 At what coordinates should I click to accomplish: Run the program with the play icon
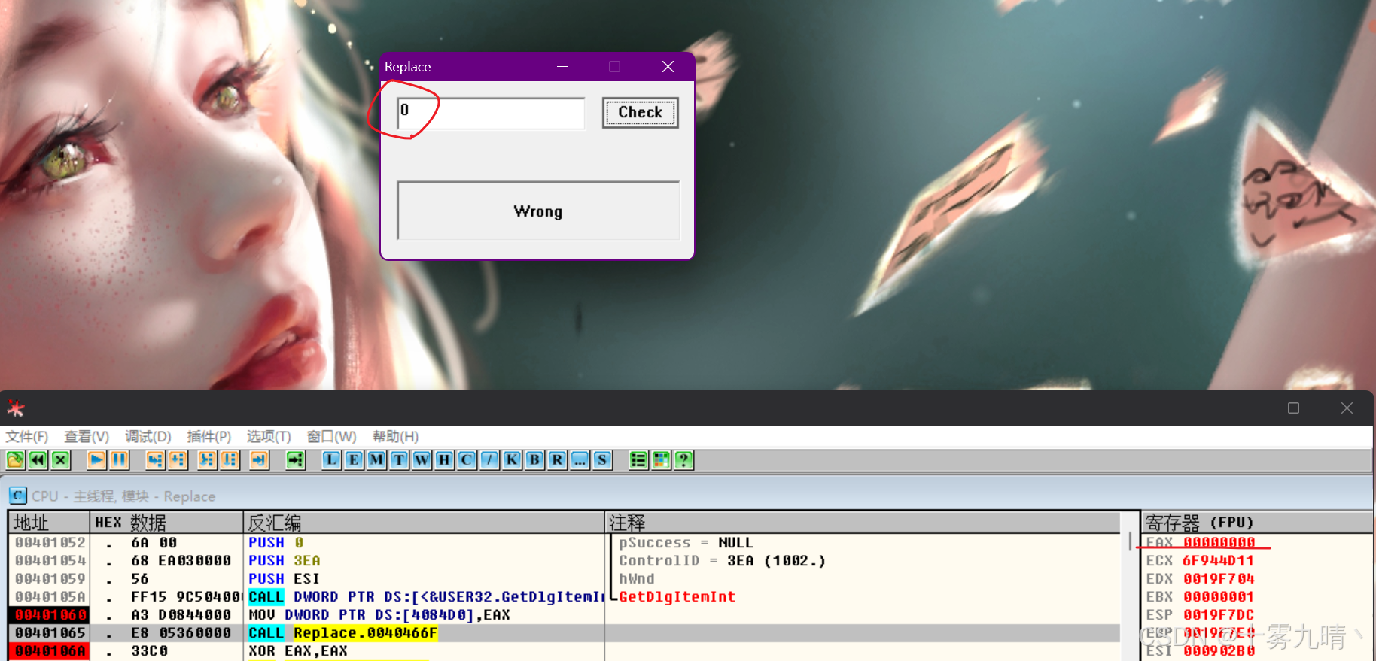96,460
